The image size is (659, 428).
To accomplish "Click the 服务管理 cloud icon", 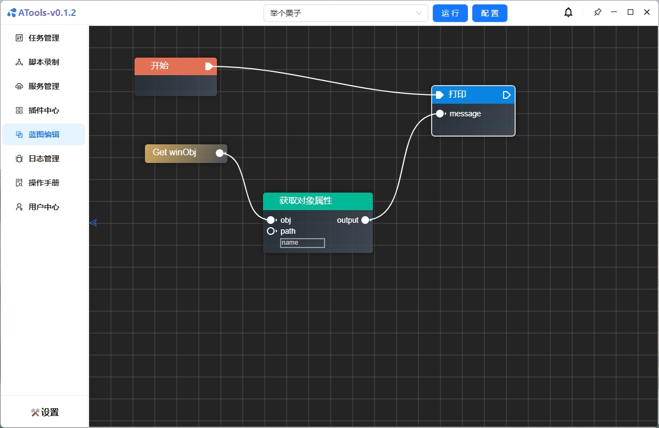I will pos(19,87).
